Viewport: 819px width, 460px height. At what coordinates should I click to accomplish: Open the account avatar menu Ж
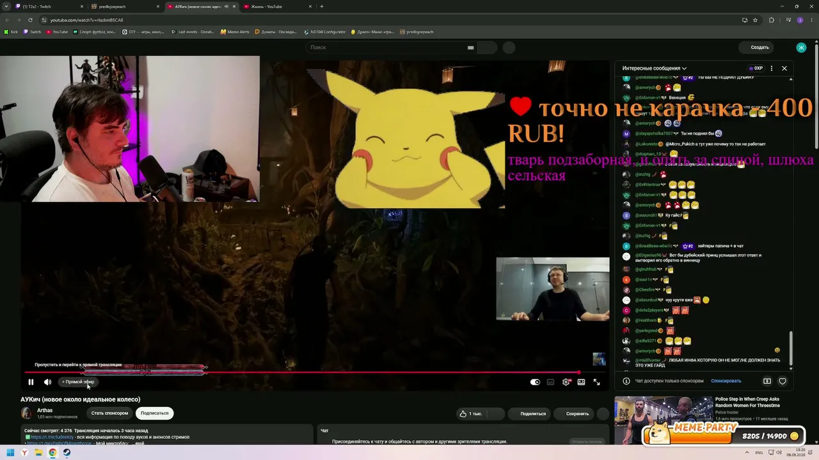[801, 47]
